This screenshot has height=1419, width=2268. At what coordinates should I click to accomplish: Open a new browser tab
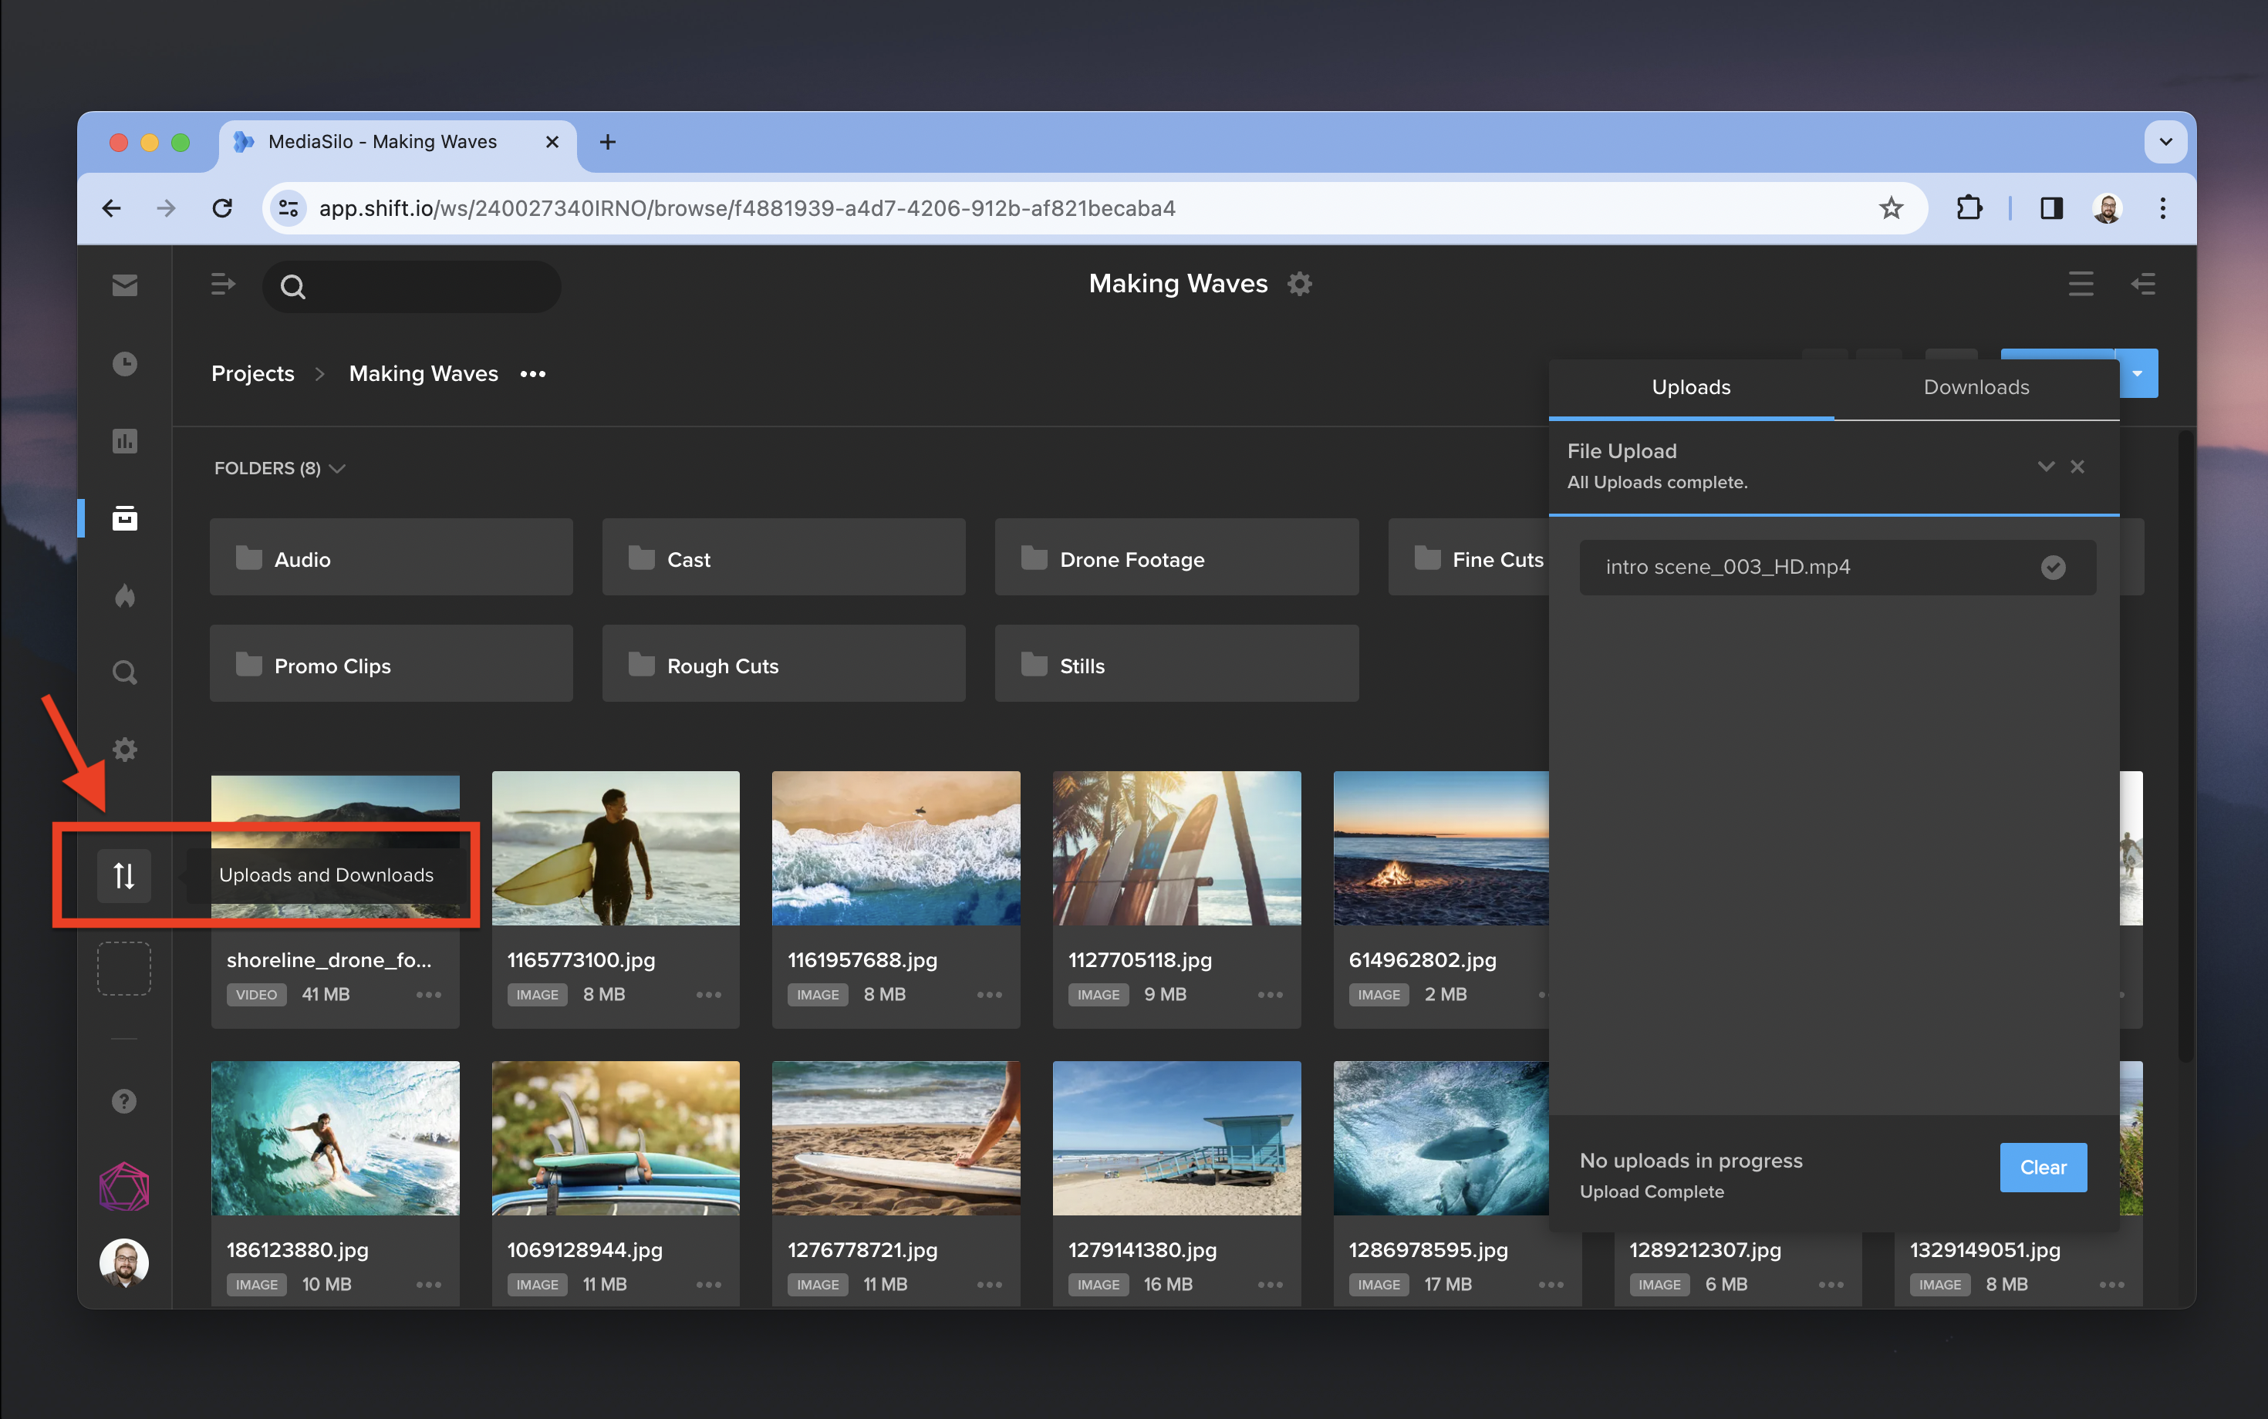[x=607, y=142]
